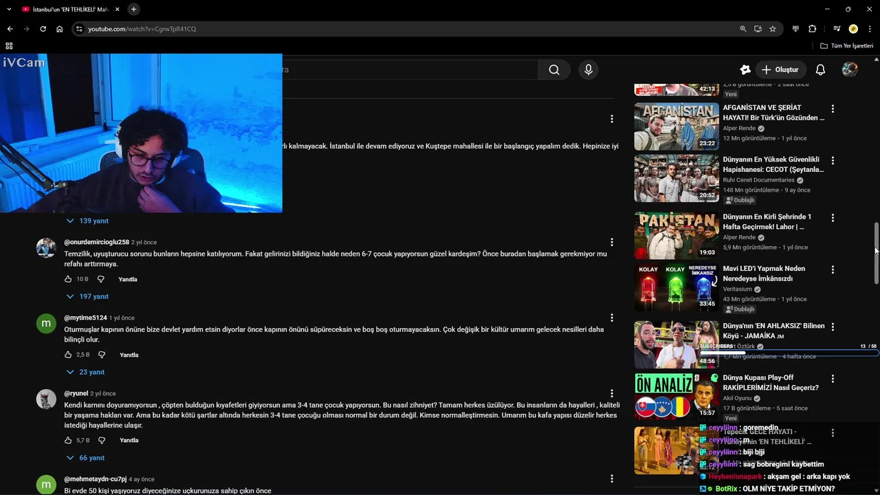
Task: Open the apps grid in bookmarks bar
Action: tap(9, 46)
